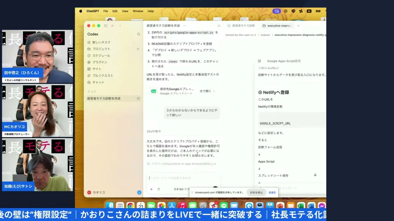Click the edit icon beside Google Apps Script設定

259,61
